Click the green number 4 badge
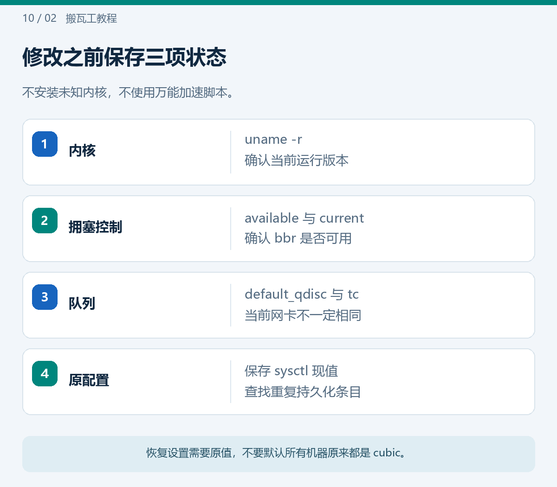The image size is (557, 487). tap(45, 373)
